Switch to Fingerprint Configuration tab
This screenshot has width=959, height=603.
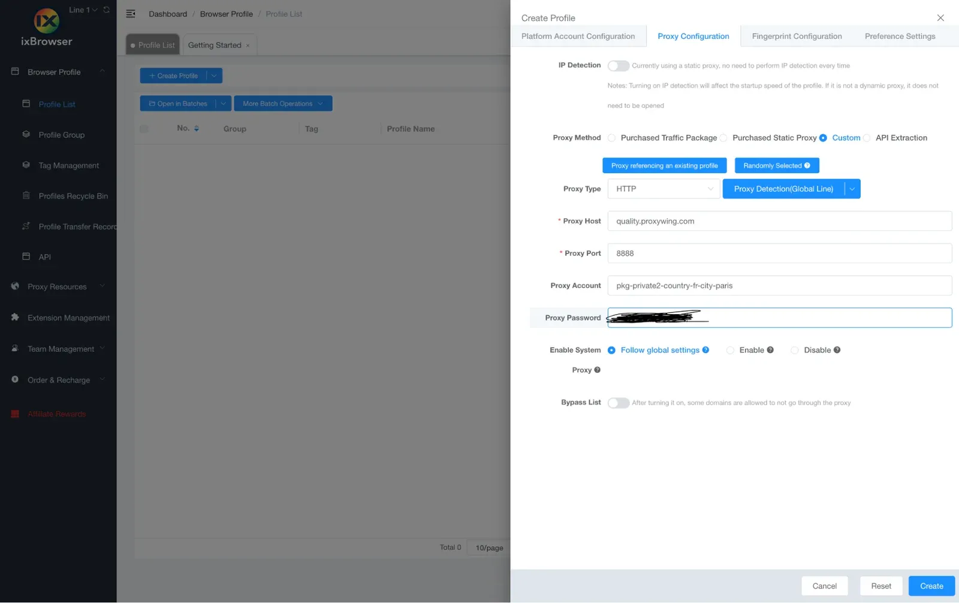pyautogui.click(x=797, y=36)
